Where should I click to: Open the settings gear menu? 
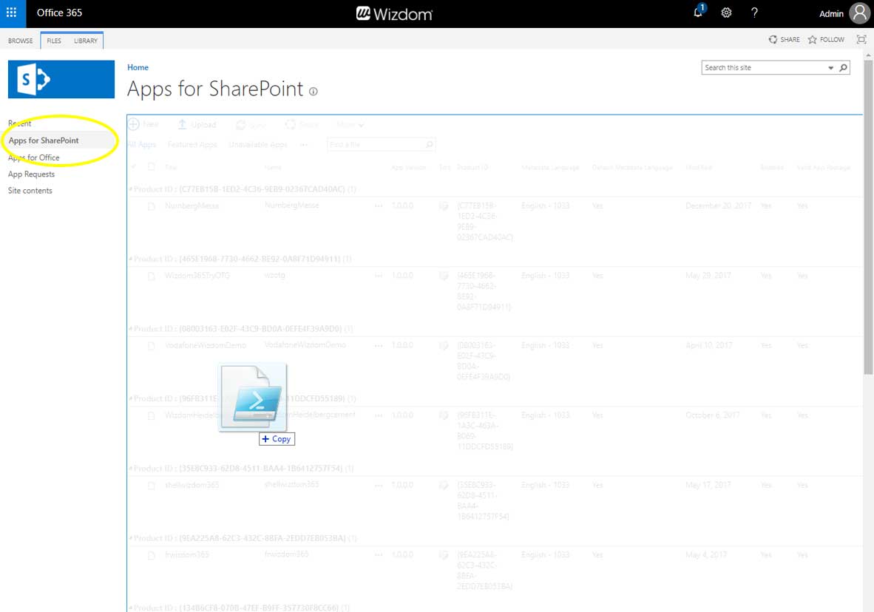[x=726, y=13]
